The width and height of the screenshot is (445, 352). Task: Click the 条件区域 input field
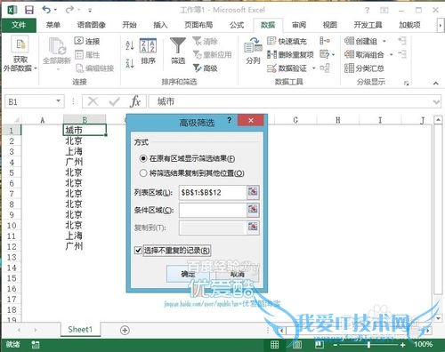(213, 210)
